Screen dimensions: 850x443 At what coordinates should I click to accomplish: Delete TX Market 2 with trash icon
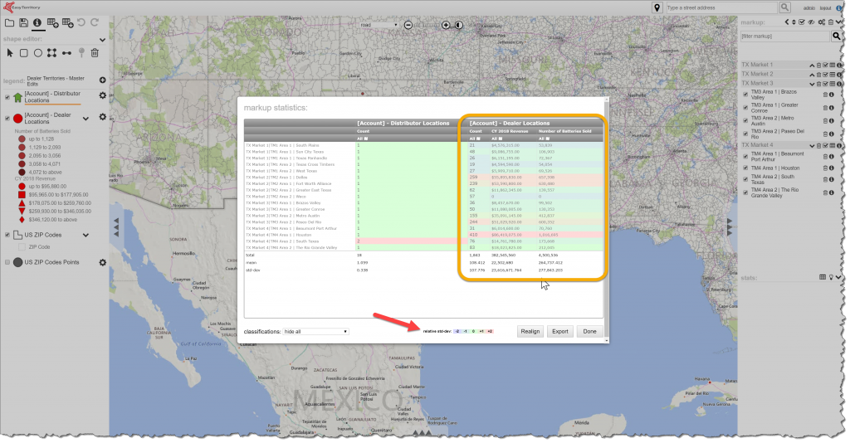click(x=819, y=74)
